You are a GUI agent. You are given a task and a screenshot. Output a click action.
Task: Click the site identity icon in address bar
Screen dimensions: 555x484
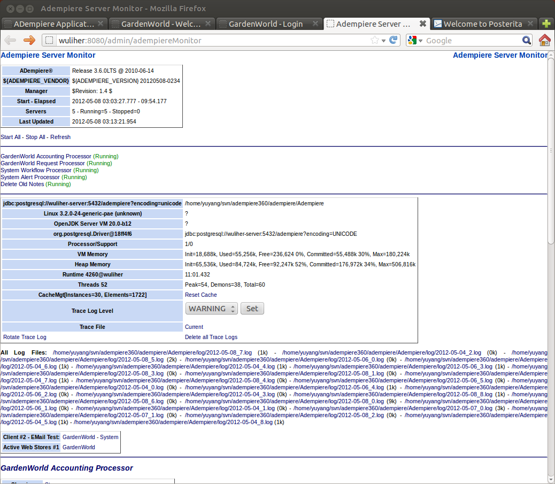coord(49,40)
